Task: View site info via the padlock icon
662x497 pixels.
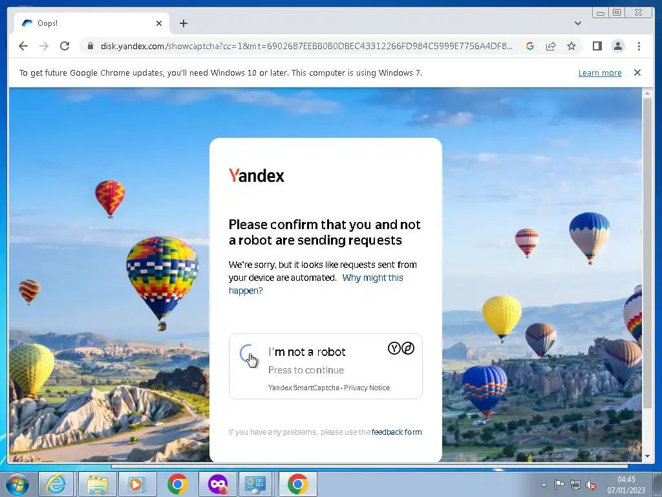Action: tap(90, 46)
